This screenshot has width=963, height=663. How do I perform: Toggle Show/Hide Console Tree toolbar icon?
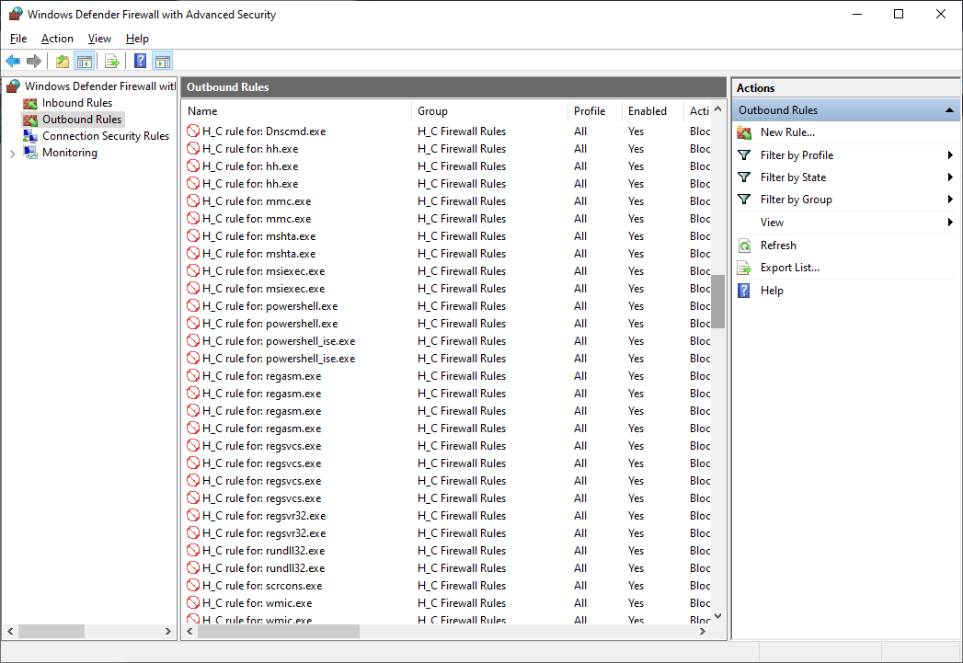(84, 61)
